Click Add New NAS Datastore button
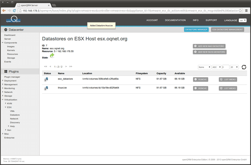 point(209,46)
